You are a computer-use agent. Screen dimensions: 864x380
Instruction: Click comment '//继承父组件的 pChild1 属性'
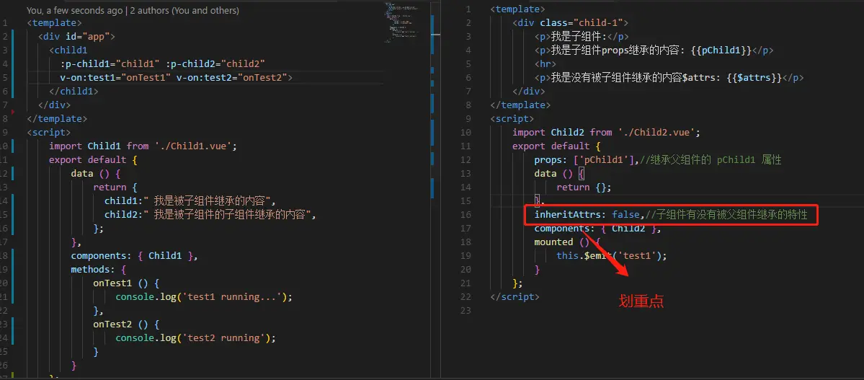tap(711, 160)
